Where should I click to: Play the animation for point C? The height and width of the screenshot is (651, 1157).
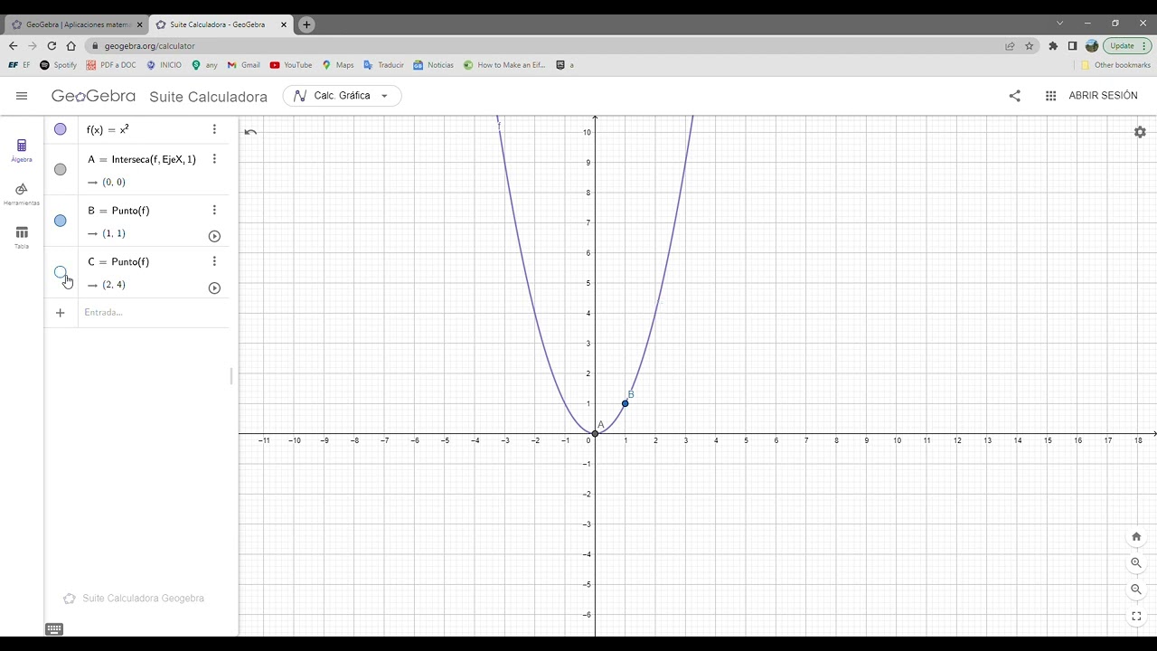214,288
